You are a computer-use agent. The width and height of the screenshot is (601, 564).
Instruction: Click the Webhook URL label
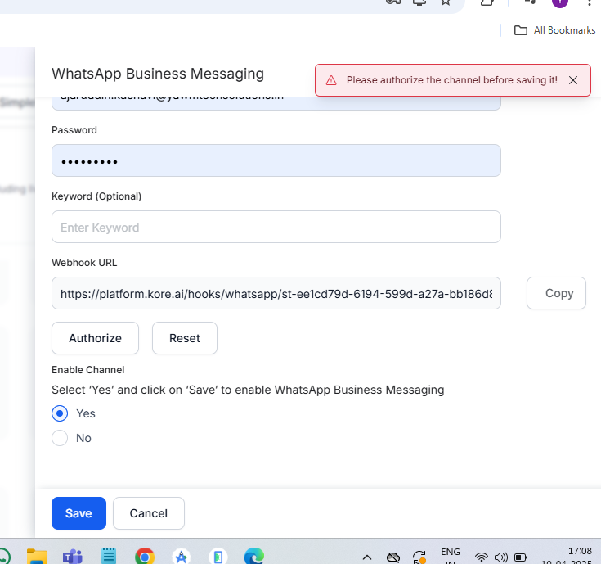pos(84,263)
